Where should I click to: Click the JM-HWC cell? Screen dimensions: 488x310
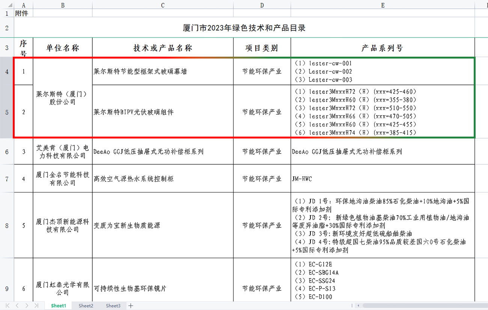click(x=383, y=179)
